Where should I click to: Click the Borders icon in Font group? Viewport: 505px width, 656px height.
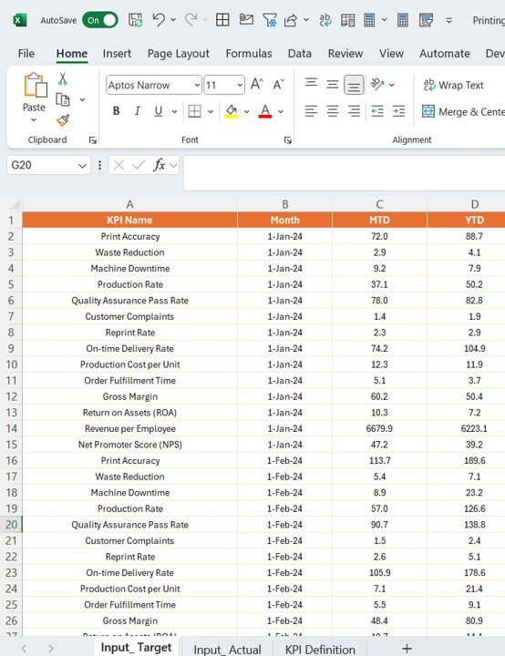[x=195, y=111]
